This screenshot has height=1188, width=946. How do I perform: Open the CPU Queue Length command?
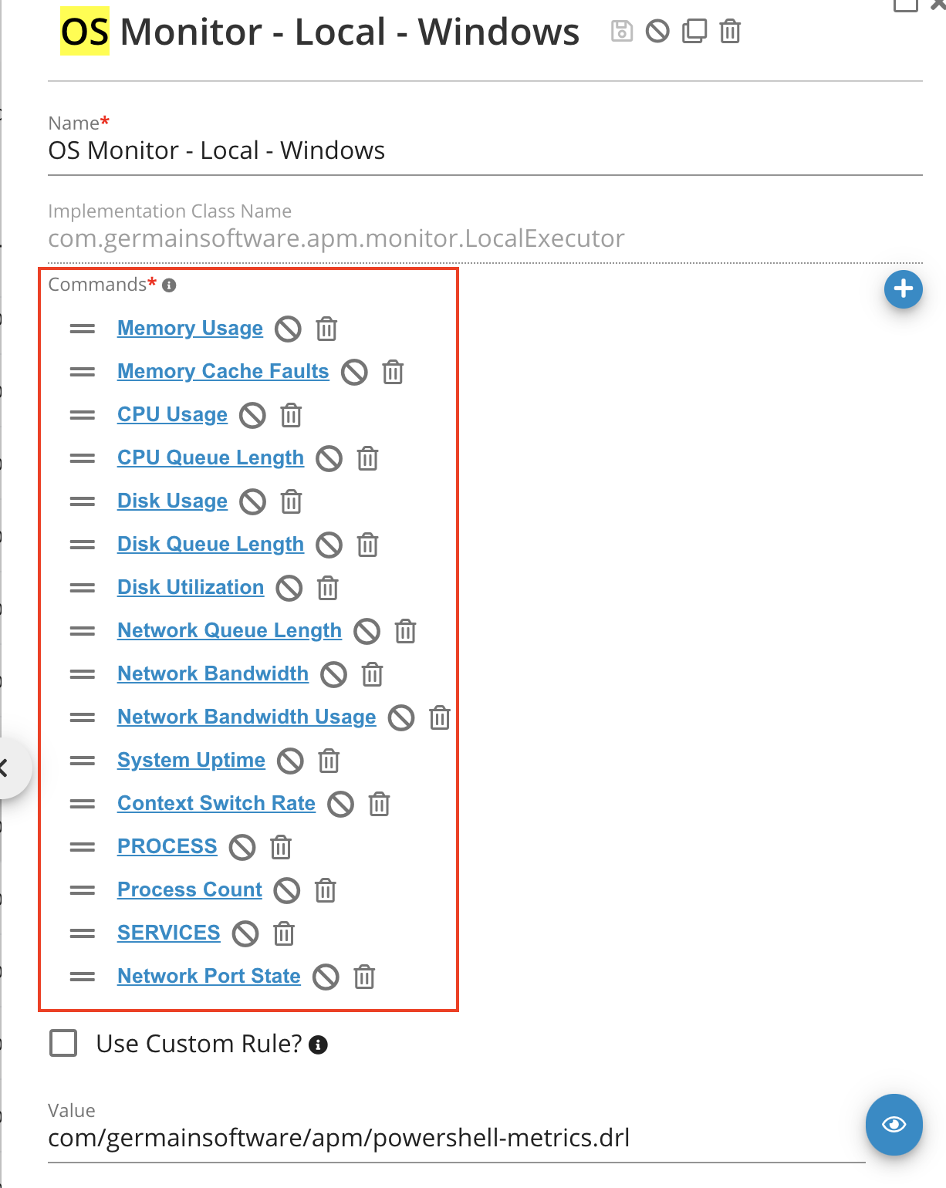[210, 457]
